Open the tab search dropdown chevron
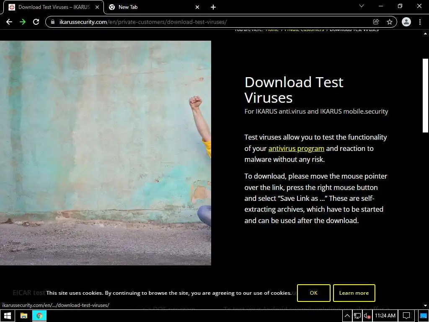429x322 pixels. [x=362, y=6]
